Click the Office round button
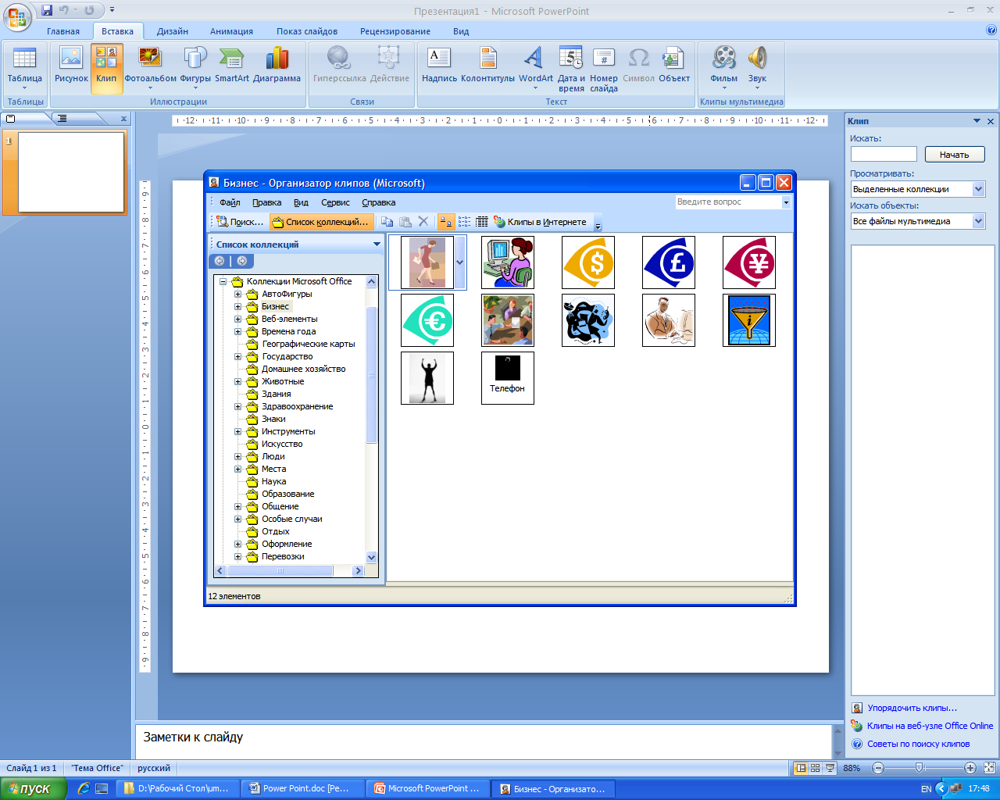The image size is (1000, 800). tap(17, 16)
